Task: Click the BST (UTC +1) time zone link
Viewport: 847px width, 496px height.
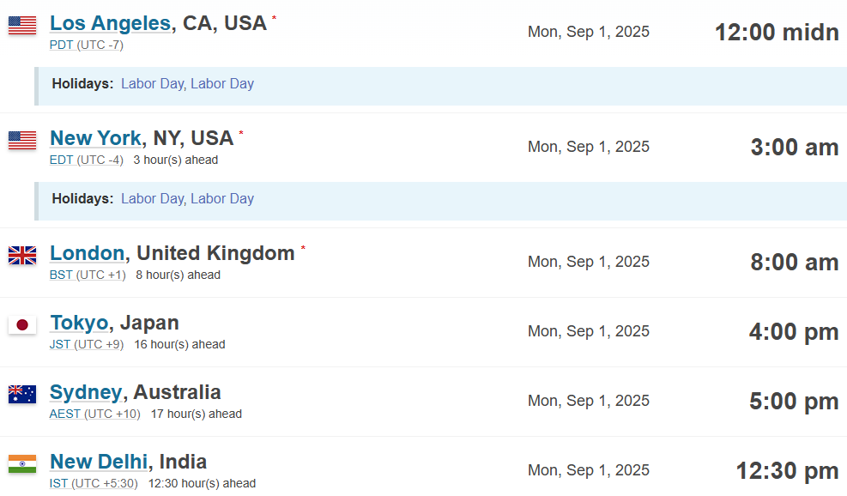Action: click(x=88, y=275)
